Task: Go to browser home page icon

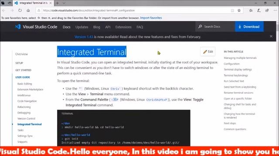Action: pos(28,10)
